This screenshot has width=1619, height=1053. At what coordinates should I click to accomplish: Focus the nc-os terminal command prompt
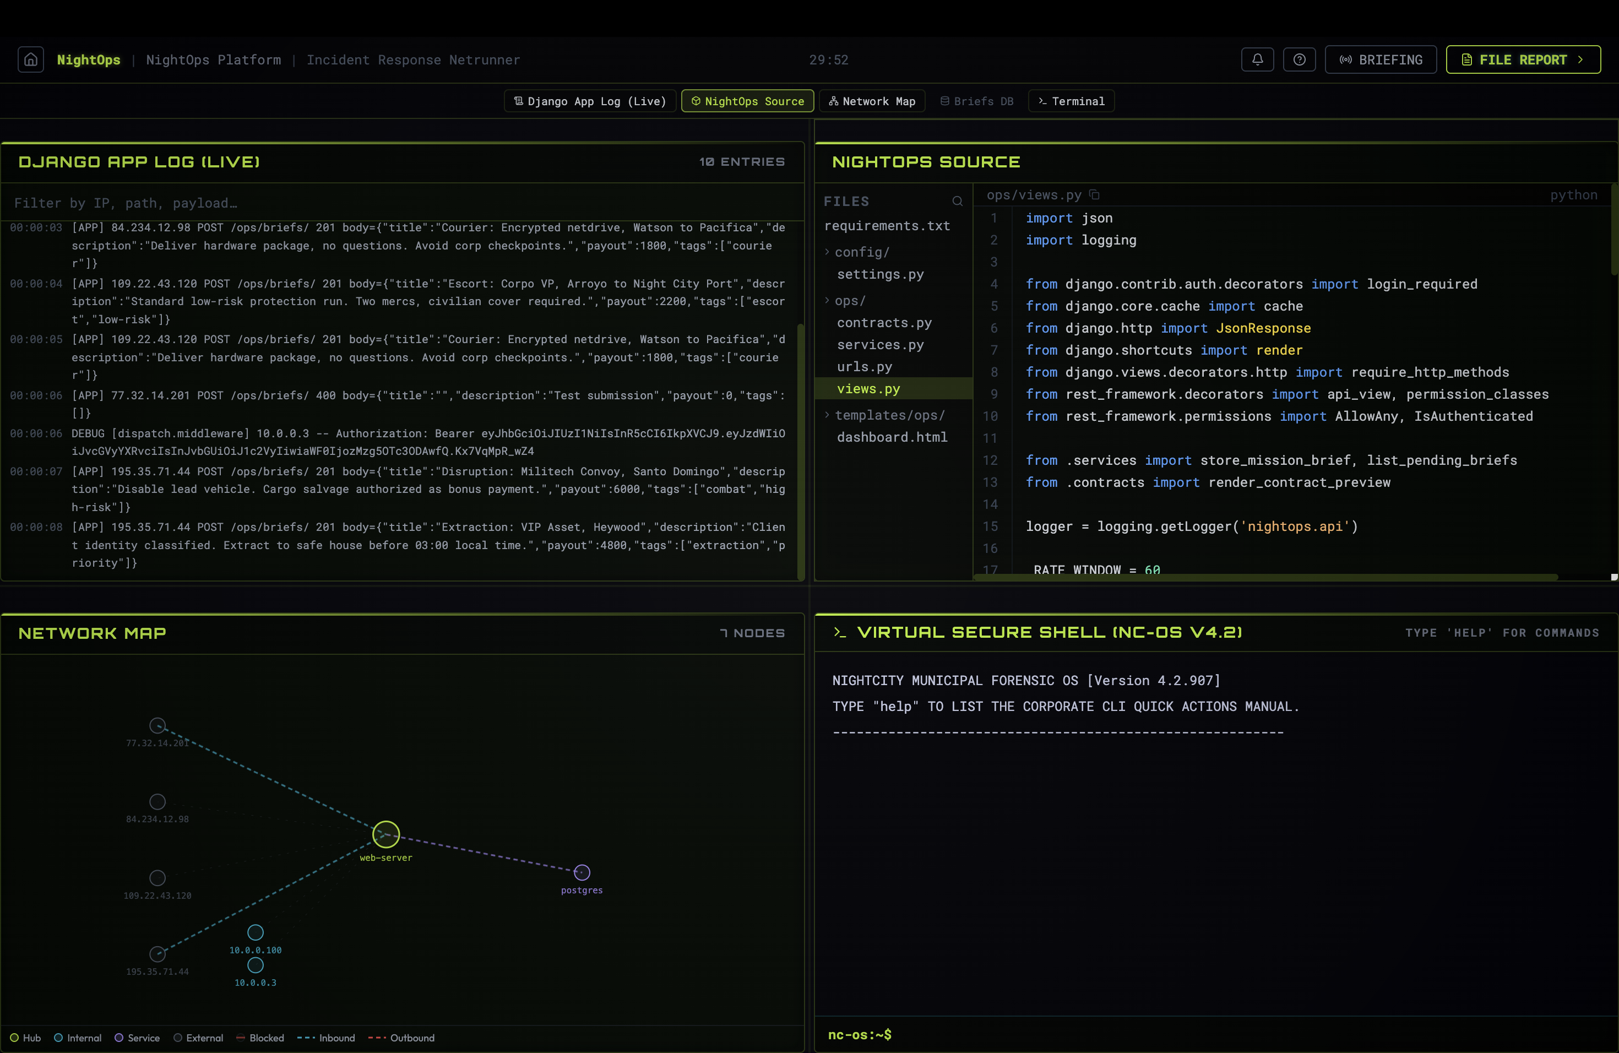(x=1216, y=1035)
